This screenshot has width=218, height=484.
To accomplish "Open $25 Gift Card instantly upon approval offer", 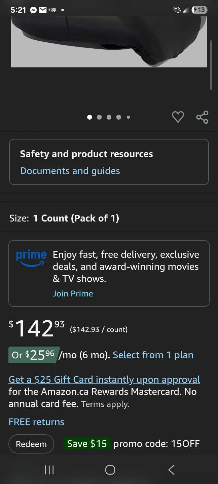I will (104, 379).
